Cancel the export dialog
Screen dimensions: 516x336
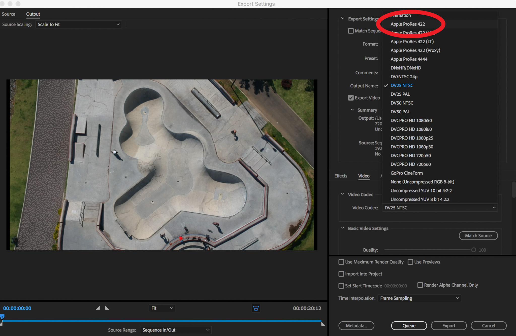489,326
